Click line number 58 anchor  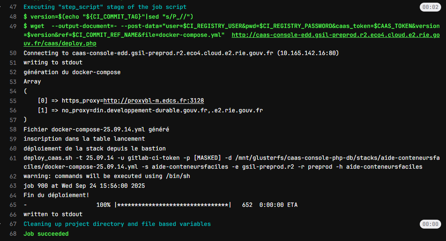pos(13,130)
